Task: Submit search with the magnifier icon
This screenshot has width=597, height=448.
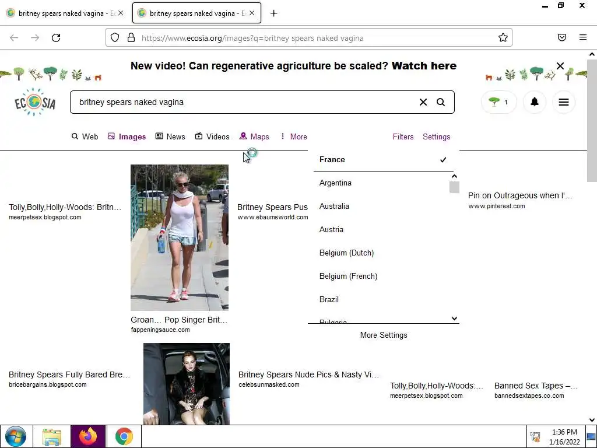Action: 441,102
